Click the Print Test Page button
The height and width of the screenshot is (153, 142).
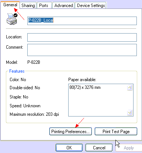[116, 132]
